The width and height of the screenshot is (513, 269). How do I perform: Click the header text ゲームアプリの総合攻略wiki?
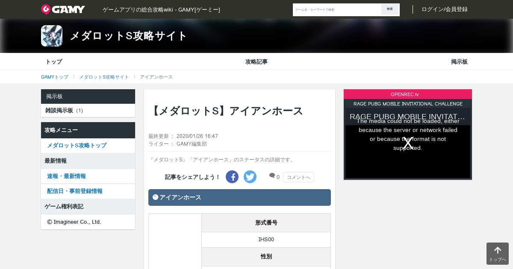click(161, 9)
